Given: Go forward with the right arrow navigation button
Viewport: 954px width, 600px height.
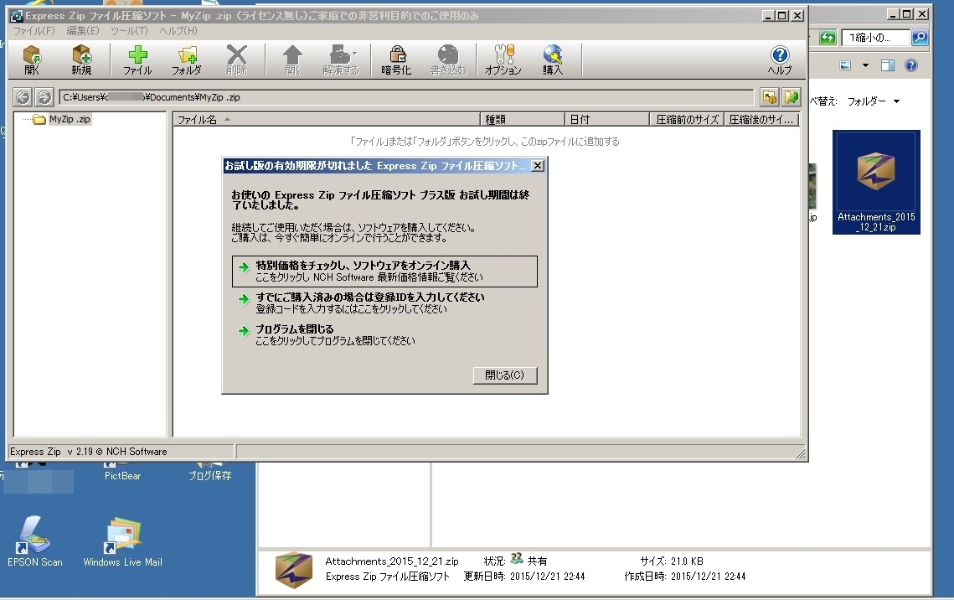Looking at the screenshot, I should (x=44, y=96).
